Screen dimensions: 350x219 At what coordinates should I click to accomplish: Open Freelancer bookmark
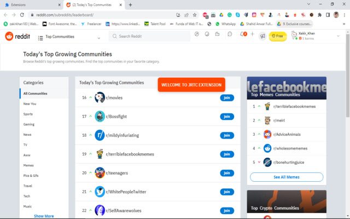[91, 24]
